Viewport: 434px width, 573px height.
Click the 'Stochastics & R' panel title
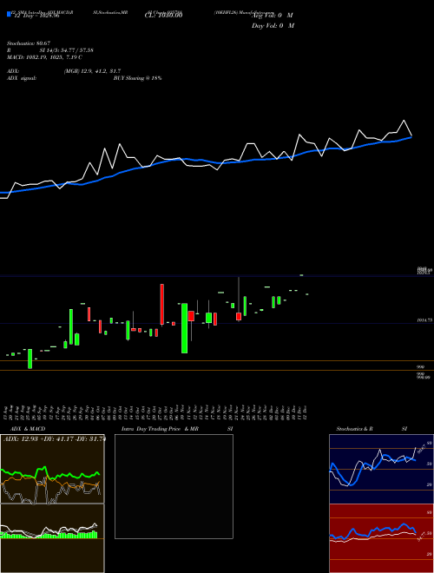pos(355,429)
